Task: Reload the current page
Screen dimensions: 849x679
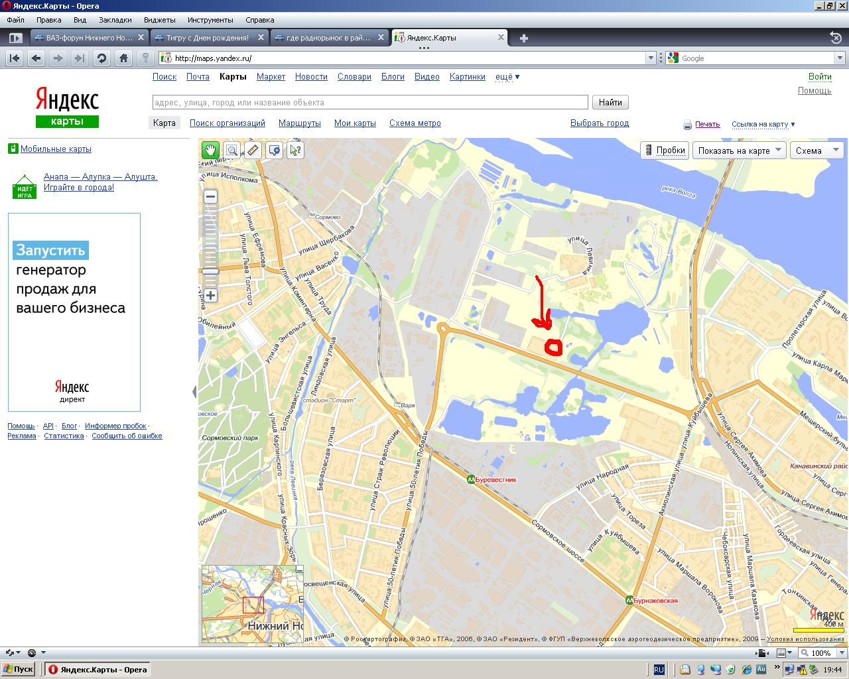Action: click(x=101, y=58)
